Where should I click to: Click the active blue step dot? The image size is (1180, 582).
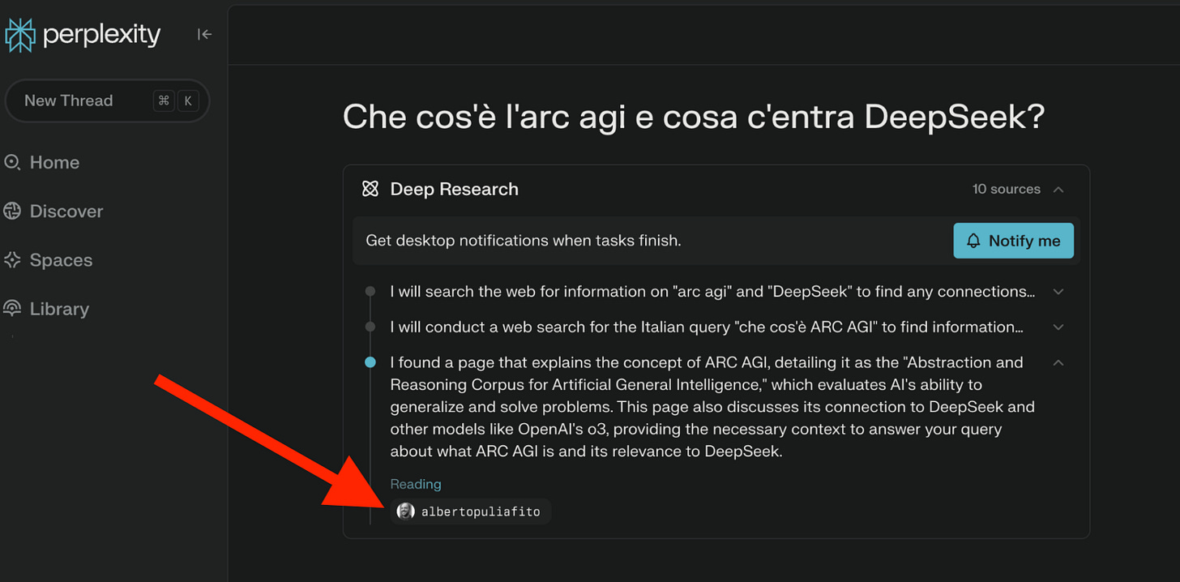click(x=370, y=362)
